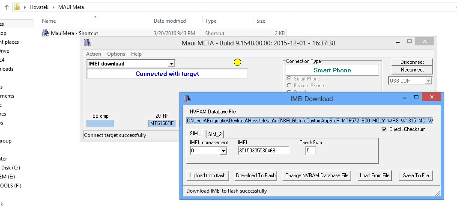The width and height of the screenshot is (457, 208).
Task: Click the CheckSum input field
Action: point(311,151)
